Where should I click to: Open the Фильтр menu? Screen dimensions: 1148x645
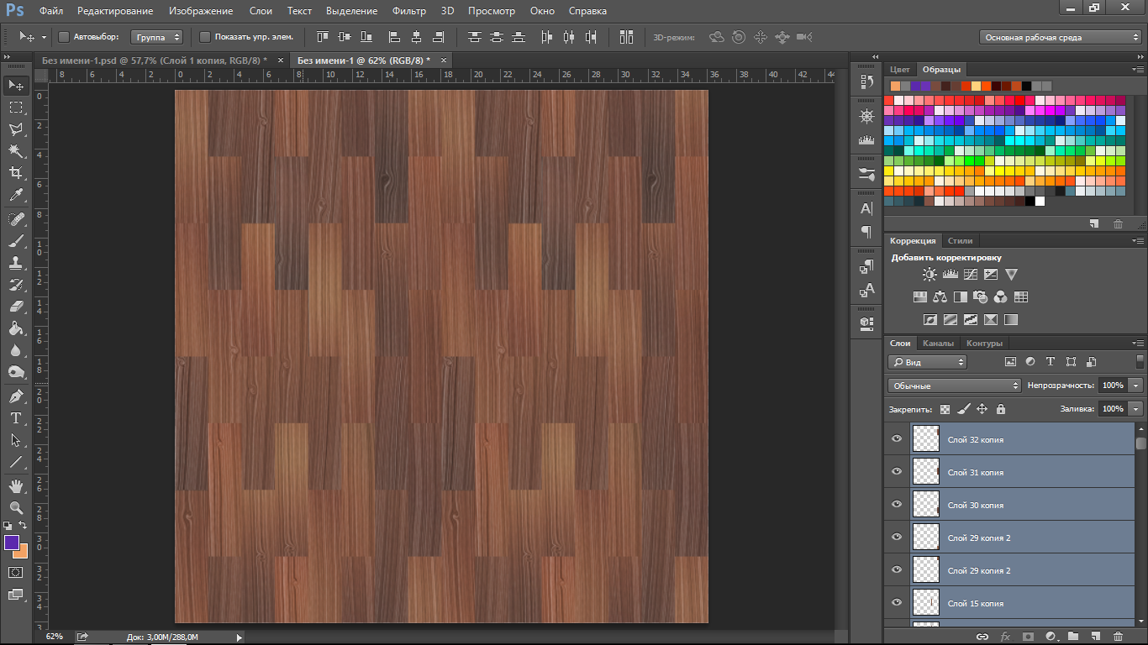click(x=409, y=11)
